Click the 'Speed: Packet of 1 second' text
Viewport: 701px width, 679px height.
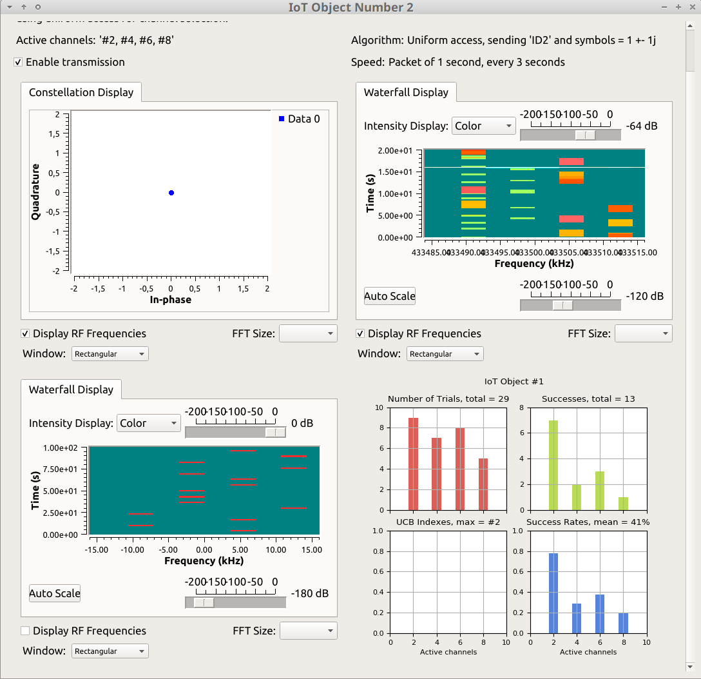pyautogui.click(x=458, y=62)
